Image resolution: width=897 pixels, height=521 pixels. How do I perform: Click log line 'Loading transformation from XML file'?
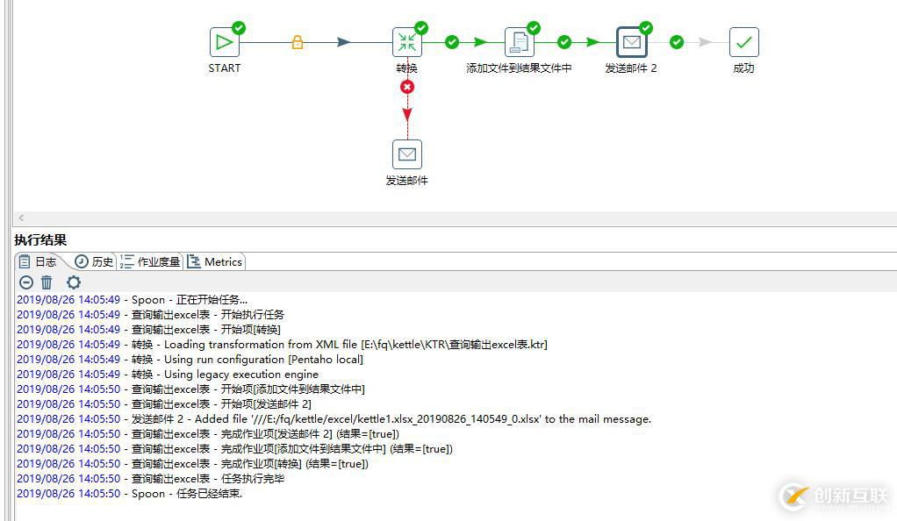pyautogui.click(x=282, y=345)
